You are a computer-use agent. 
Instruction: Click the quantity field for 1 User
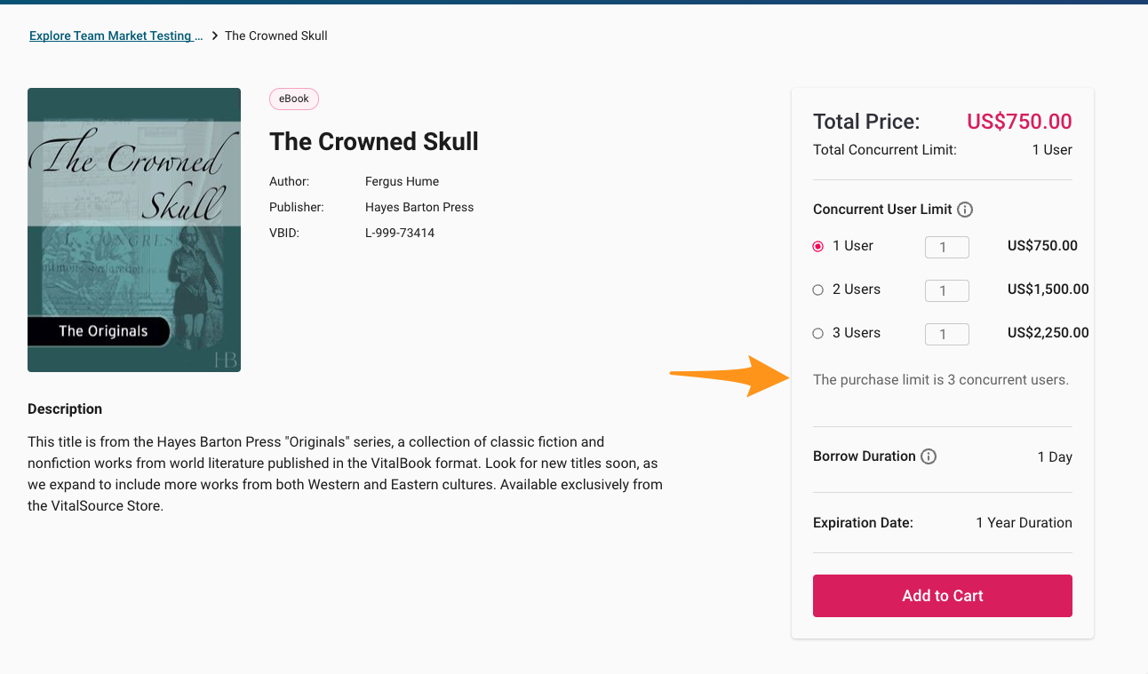point(946,248)
